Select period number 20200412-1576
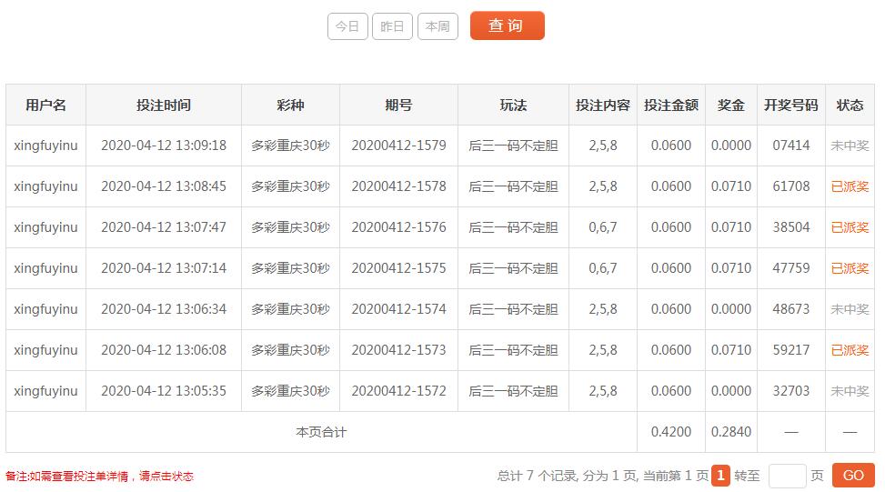This screenshot has height=492, width=885. point(398,227)
